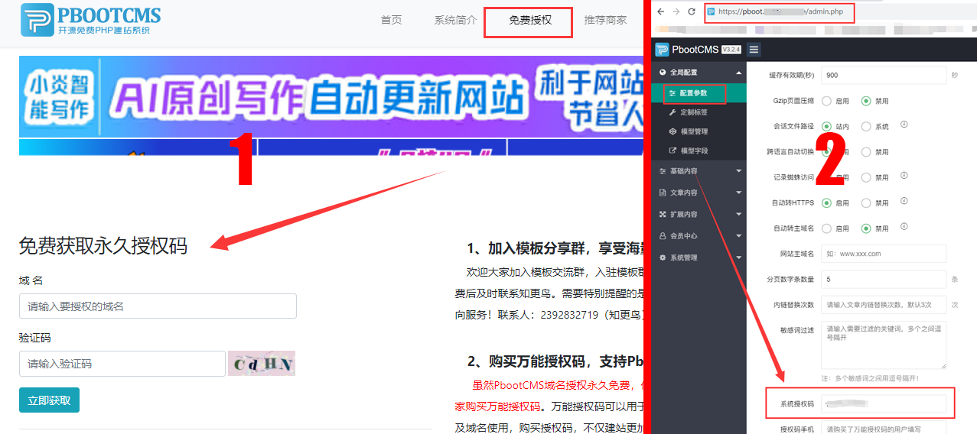
Task: Select Gzip页面压缩 禁用 radio
Action: pos(867,101)
